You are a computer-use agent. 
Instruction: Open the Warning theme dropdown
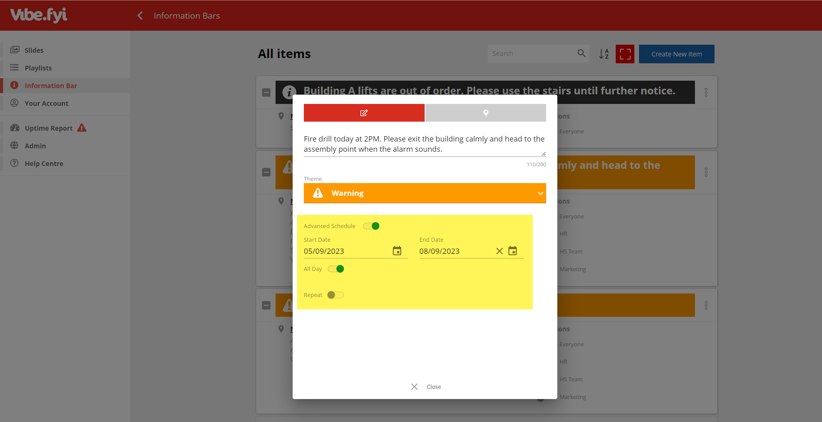click(x=425, y=193)
